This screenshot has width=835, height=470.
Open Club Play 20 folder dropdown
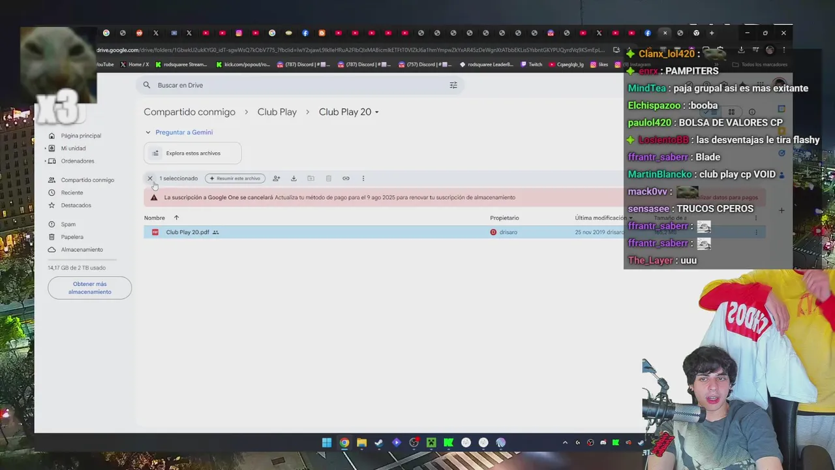(349, 112)
